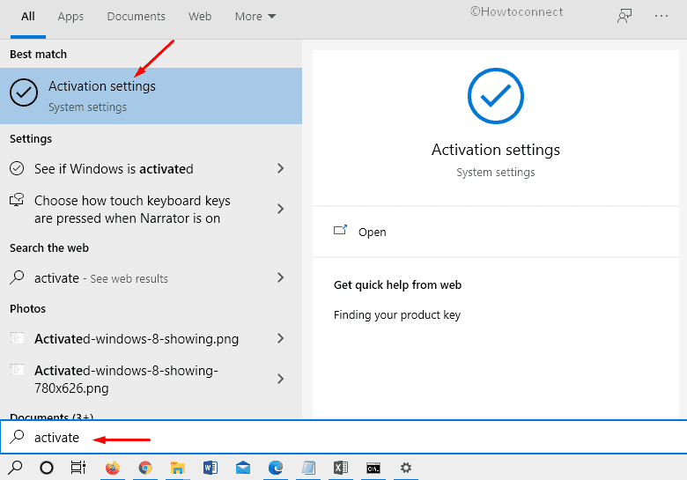Launch Google Chrome from the taskbar
Screen dimensions: 687x480
click(145, 468)
